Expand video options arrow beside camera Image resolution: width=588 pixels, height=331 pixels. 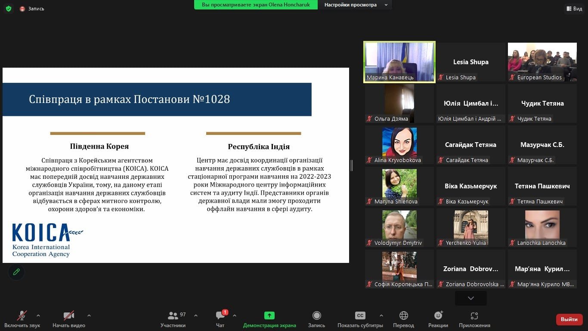point(89,315)
